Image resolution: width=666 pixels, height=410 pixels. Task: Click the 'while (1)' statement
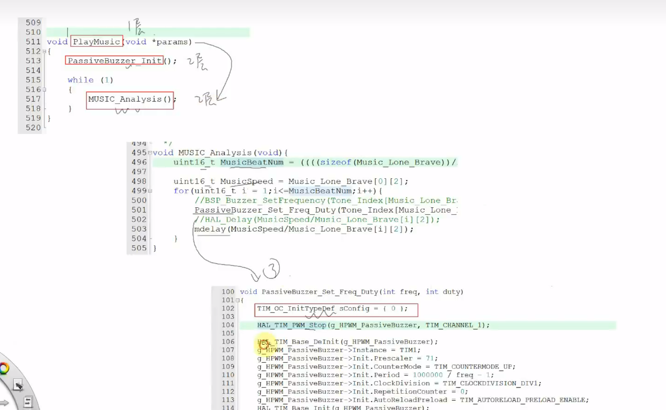[90, 80]
